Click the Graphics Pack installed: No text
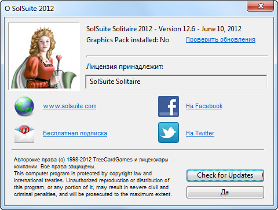 [x=127, y=40]
